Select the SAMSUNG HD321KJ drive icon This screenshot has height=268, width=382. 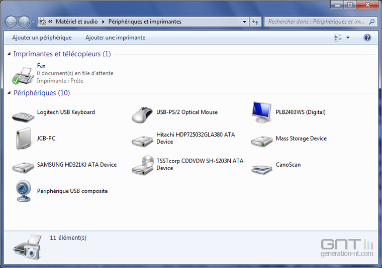click(23, 168)
